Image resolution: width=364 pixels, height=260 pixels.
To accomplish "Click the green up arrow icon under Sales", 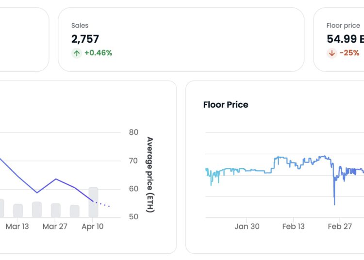I will [77, 53].
